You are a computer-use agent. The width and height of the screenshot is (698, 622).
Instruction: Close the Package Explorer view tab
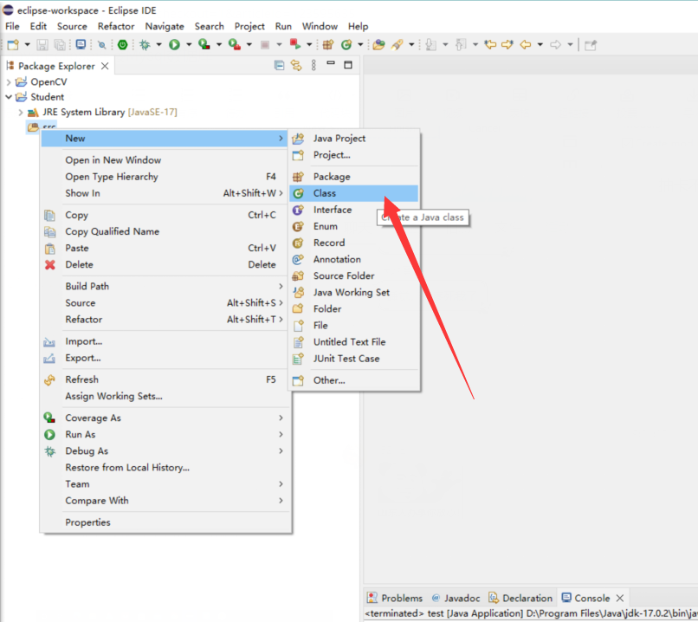tap(105, 66)
